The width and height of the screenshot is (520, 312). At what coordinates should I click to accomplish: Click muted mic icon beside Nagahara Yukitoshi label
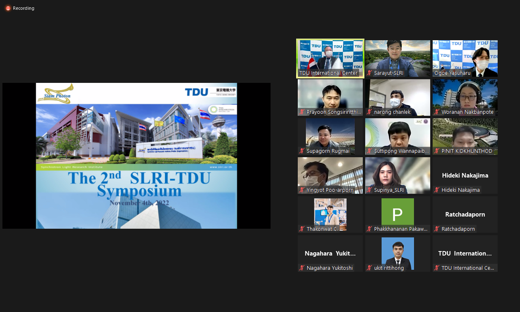302,268
